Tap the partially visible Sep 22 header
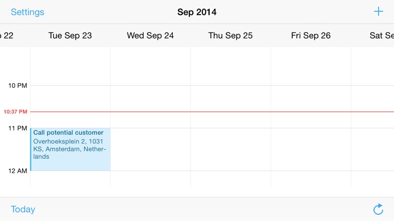Image resolution: width=394 pixels, height=221 pixels. click(x=7, y=36)
